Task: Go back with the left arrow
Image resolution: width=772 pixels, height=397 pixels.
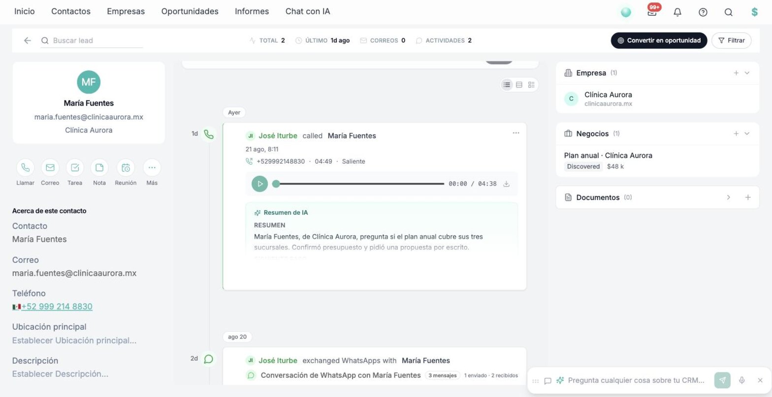Action: (x=28, y=40)
